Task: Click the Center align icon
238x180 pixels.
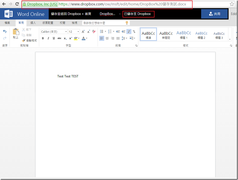Action: 107,38
